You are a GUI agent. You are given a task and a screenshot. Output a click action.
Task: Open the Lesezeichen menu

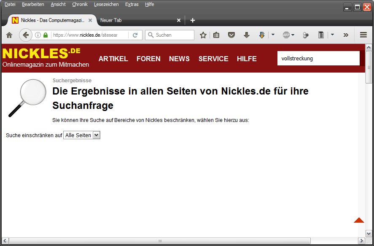106,4
